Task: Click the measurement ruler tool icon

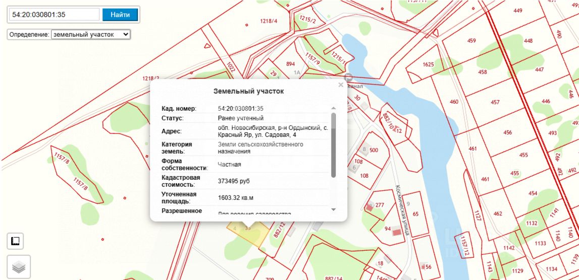Action: [x=16, y=241]
